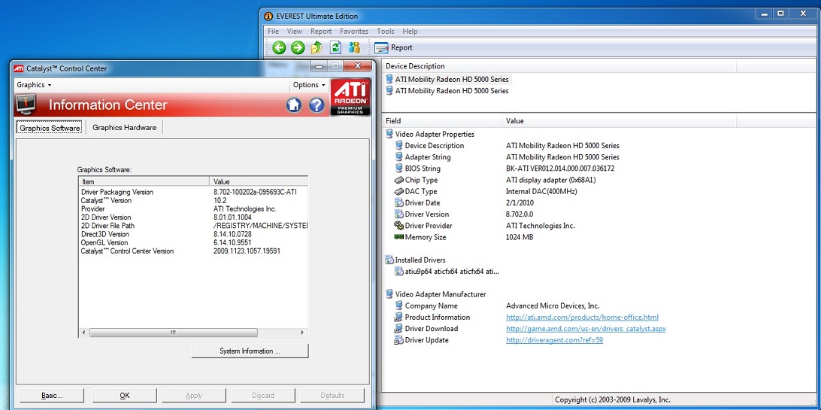Click the DAC Type chip icon

(x=399, y=192)
